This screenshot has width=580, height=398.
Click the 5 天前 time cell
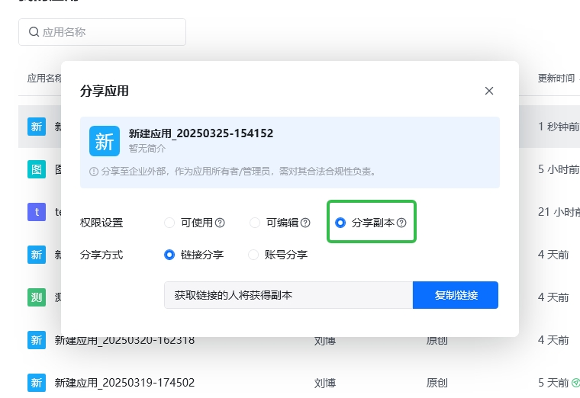[x=553, y=383]
